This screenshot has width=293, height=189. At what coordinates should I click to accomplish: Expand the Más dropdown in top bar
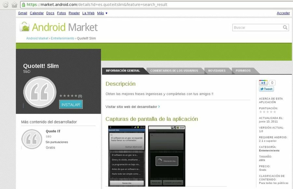[x=102, y=13]
